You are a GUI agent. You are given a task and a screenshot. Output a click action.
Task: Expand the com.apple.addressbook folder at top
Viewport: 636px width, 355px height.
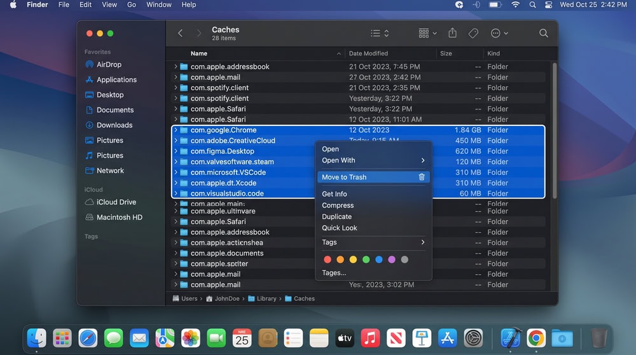(176, 67)
